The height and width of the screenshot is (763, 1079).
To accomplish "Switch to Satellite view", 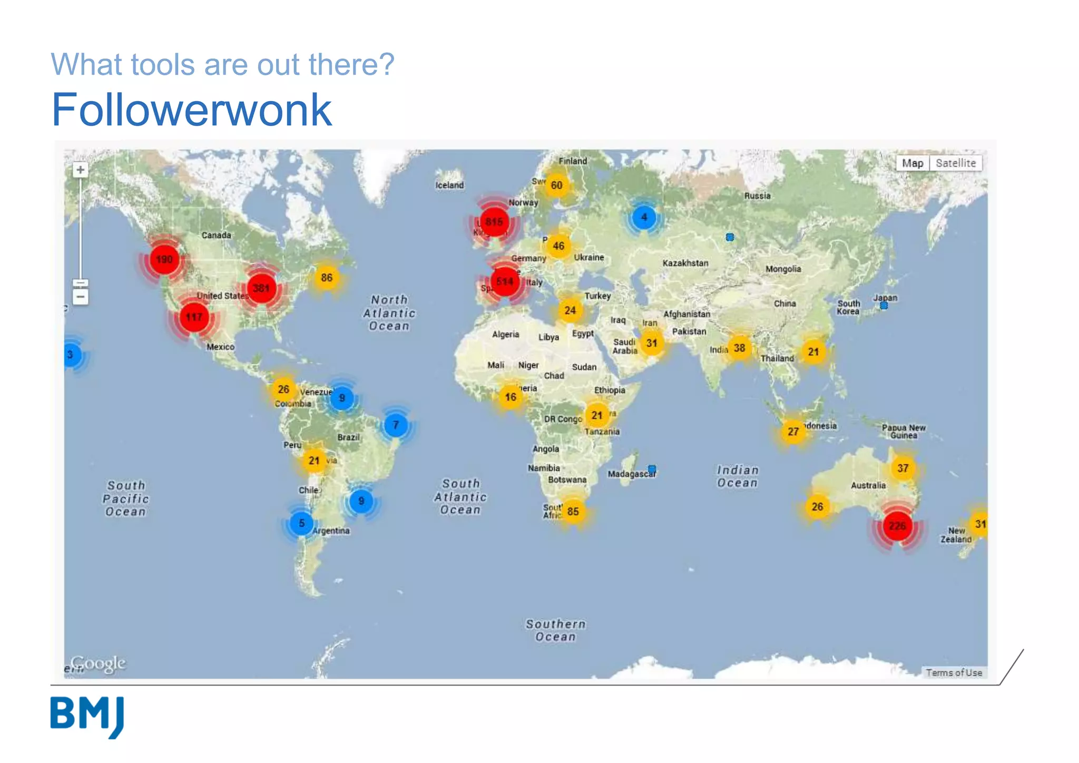I will pyautogui.click(x=955, y=163).
